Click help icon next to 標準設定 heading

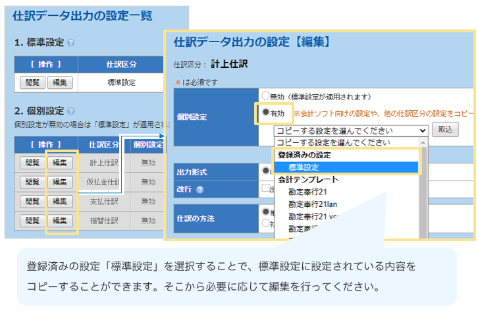point(71,43)
